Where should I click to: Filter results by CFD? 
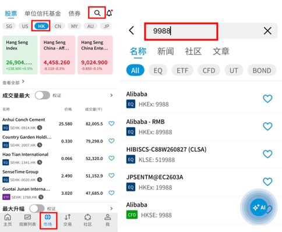(209, 70)
